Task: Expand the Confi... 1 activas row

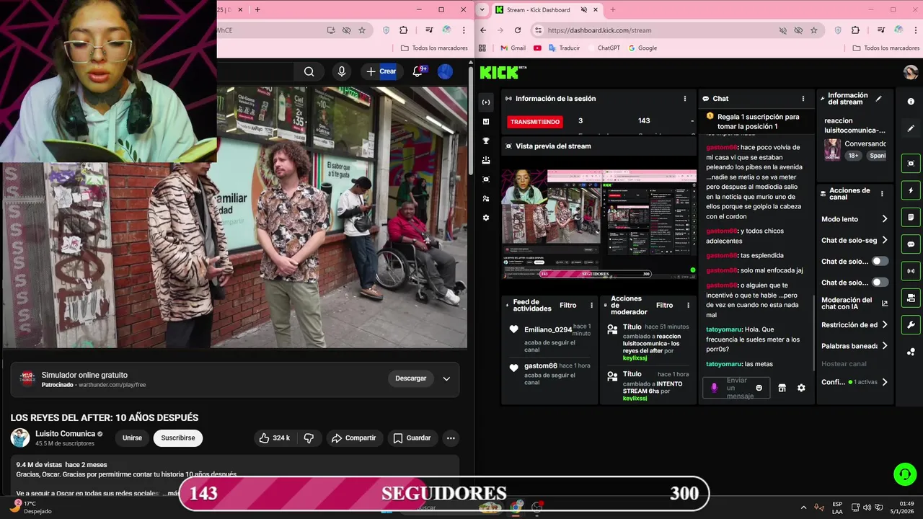Action: pyautogui.click(x=855, y=382)
